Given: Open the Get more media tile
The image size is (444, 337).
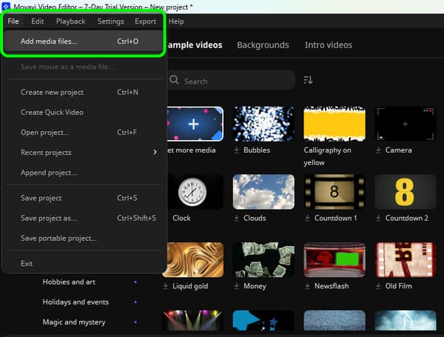Looking at the screenshot, I should point(195,124).
